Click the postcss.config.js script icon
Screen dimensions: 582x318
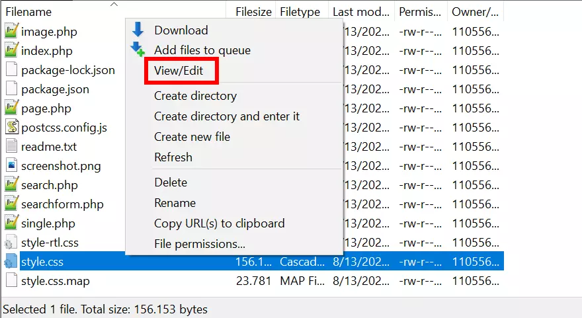(11, 128)
